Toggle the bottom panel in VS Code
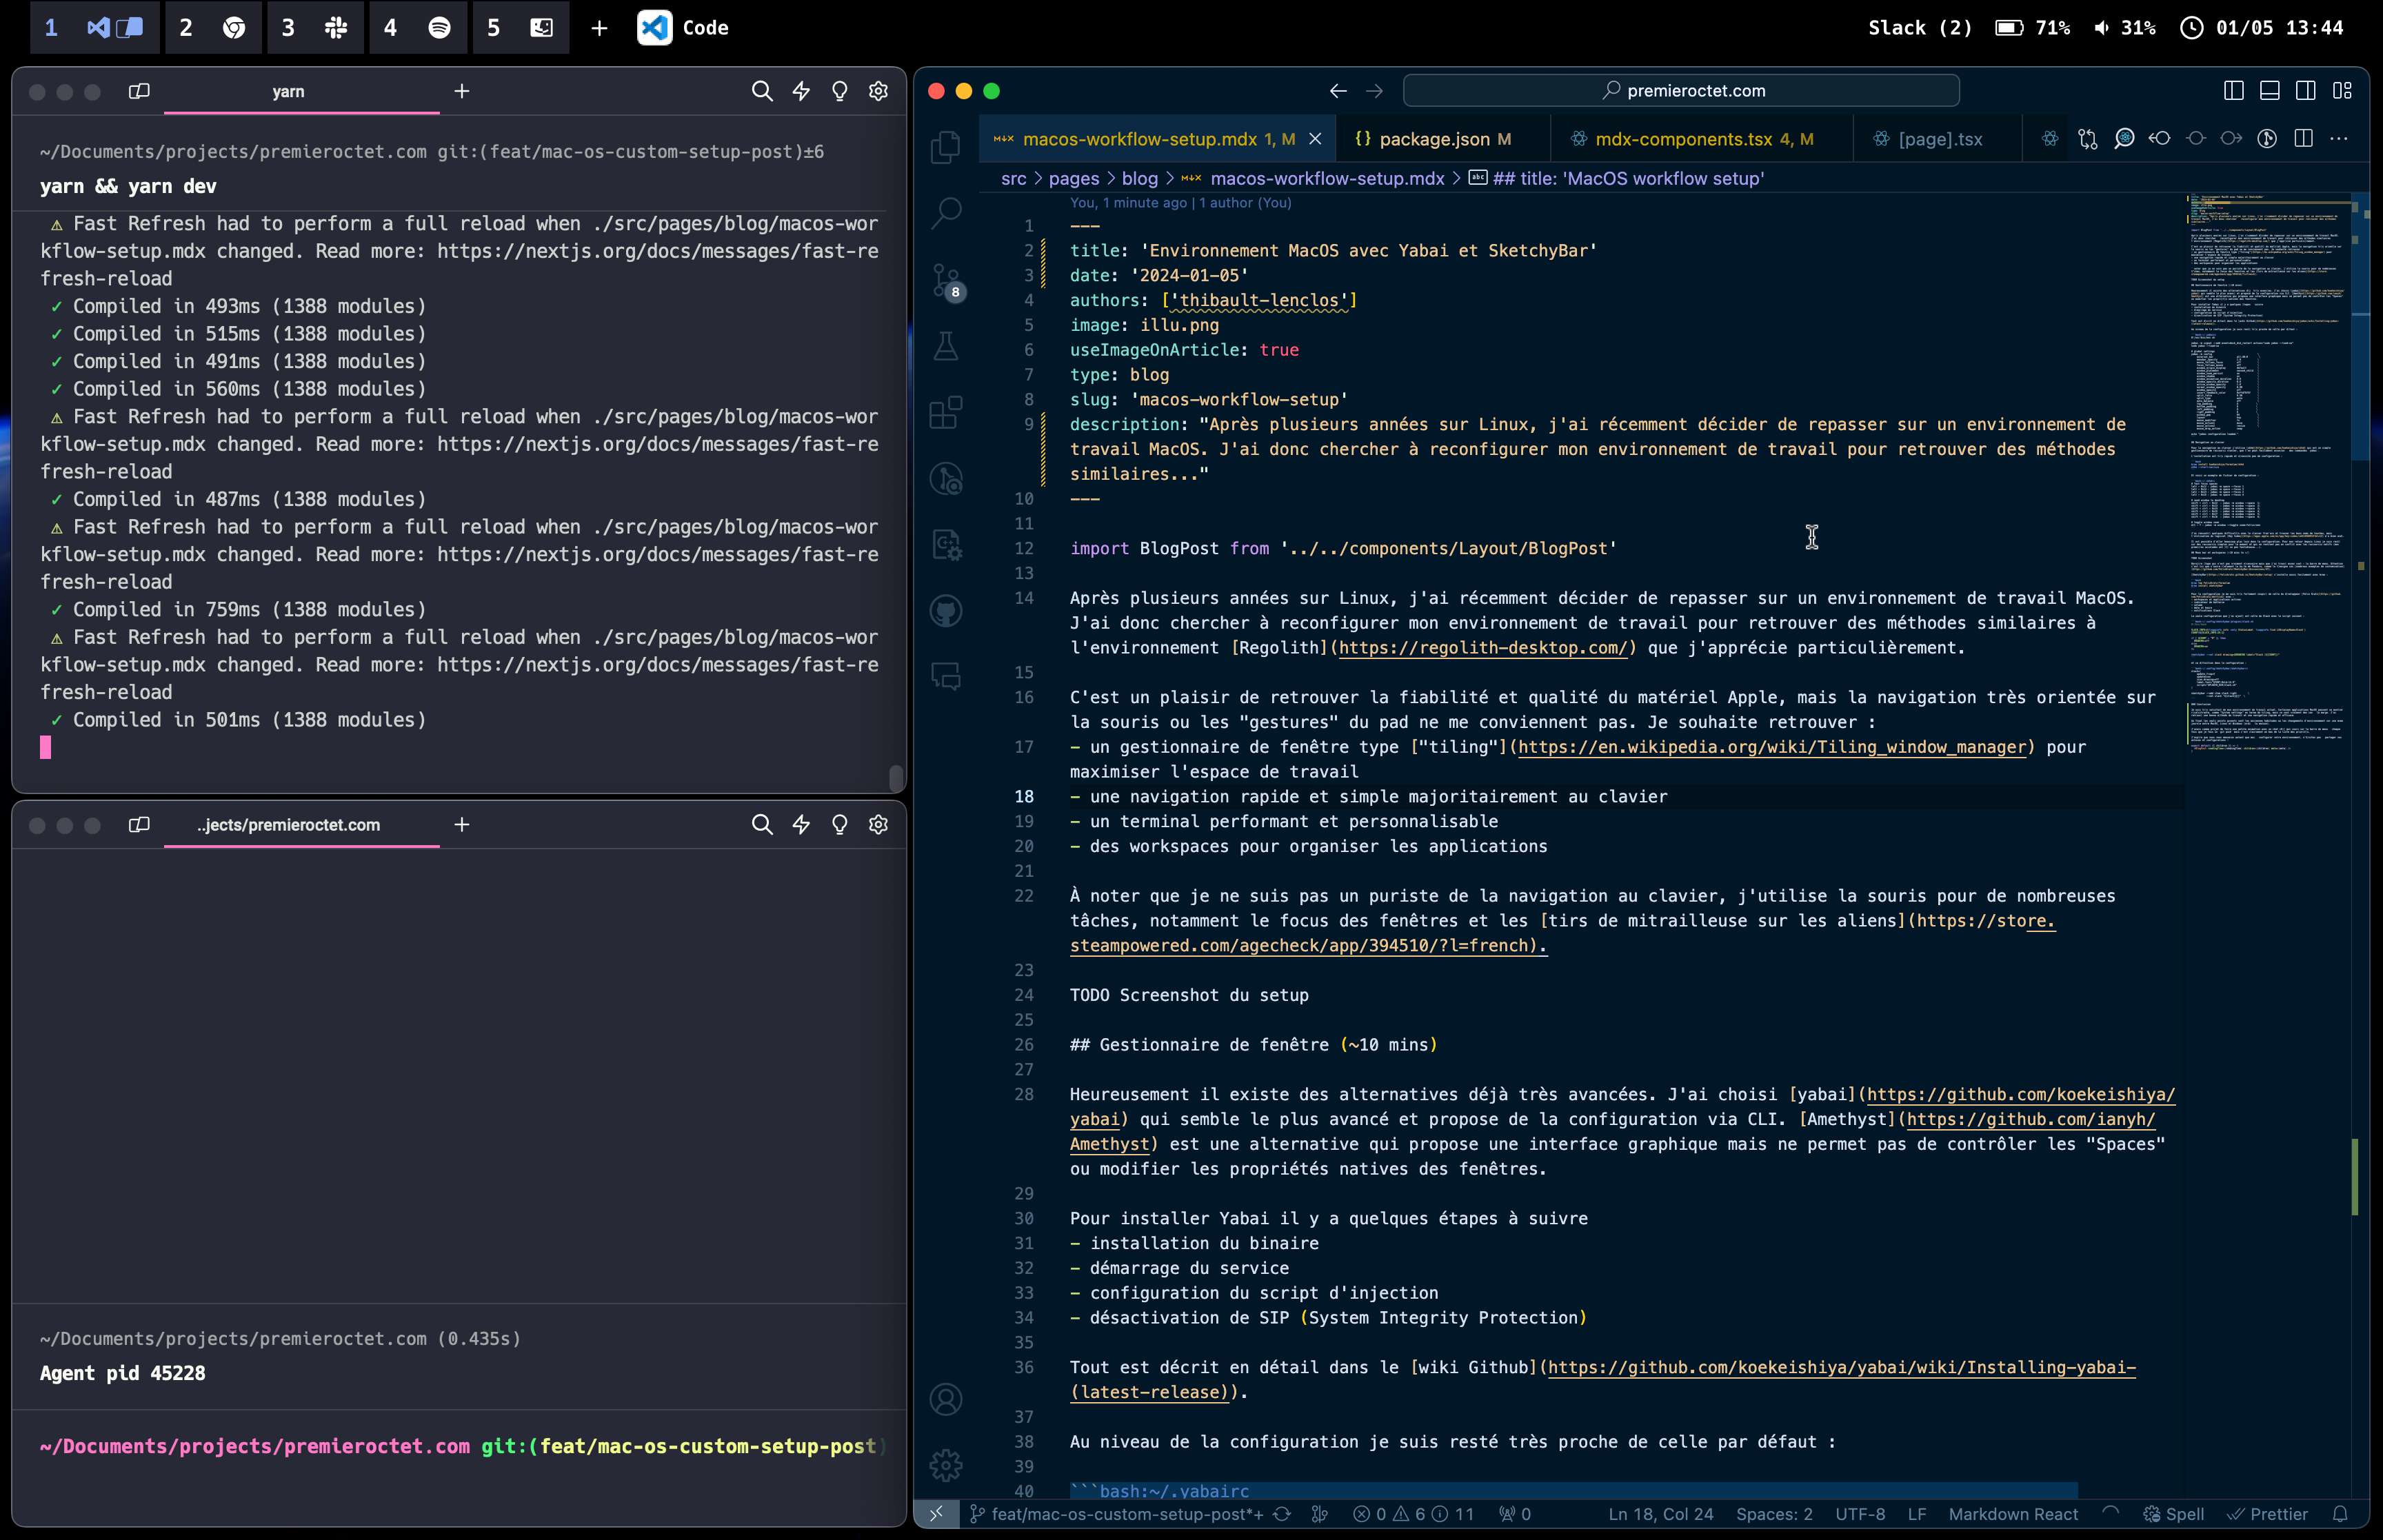 [x=2270, y=91]
